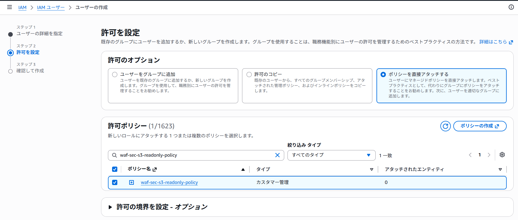Open step 2 許可を設定
The width and height of the screenshot is (518, 220).
[x=28, y=52]
